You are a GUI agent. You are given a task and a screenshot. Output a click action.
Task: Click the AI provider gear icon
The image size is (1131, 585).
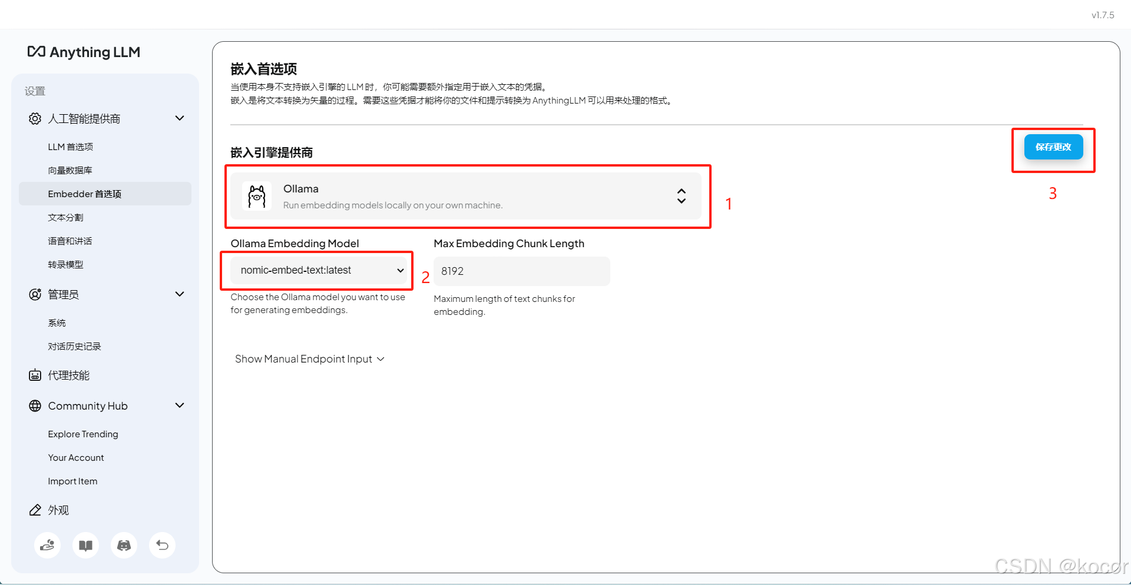[35, 118]
